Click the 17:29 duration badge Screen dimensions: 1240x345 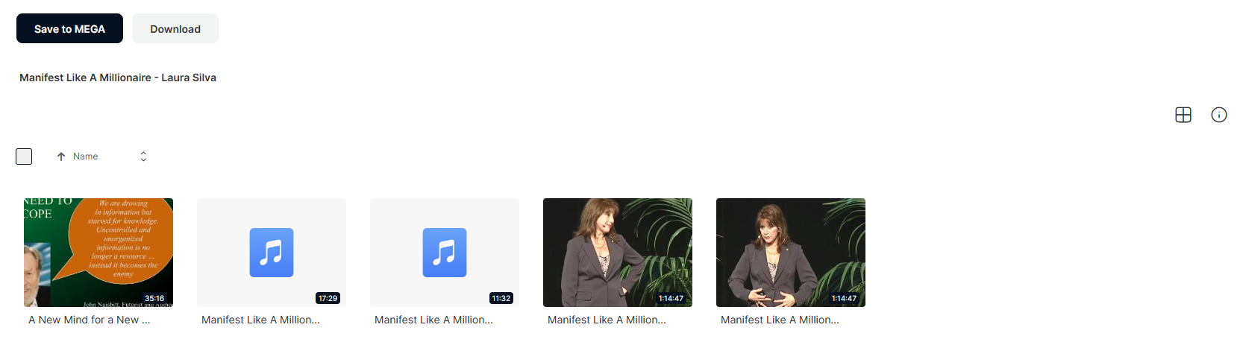tap(328, 298)
